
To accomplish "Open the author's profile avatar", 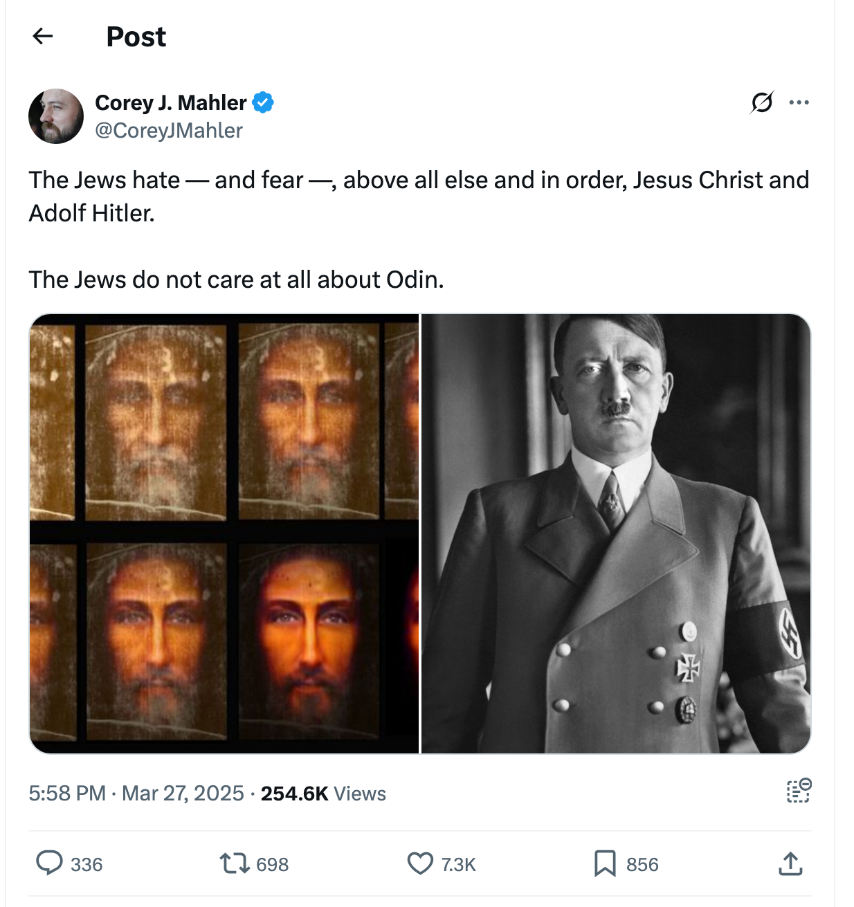I will pyautogui.click(x=56, y=116).
